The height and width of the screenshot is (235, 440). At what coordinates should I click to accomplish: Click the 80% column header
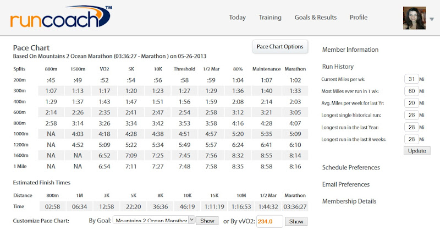[x=238, y=69]
